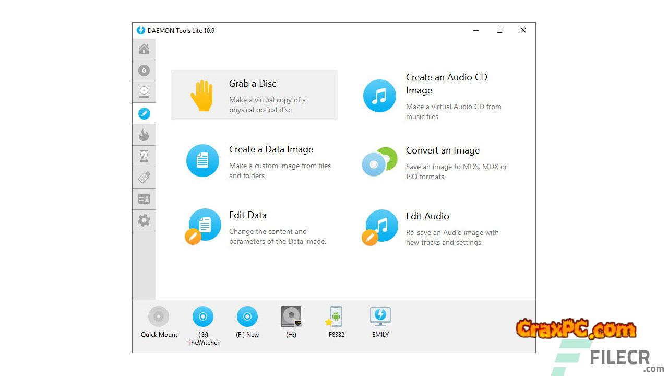The image size is (668, 376).
Task: Open the disc Images sidebar section
Action: pyautogui.click(x=144, y=70)
